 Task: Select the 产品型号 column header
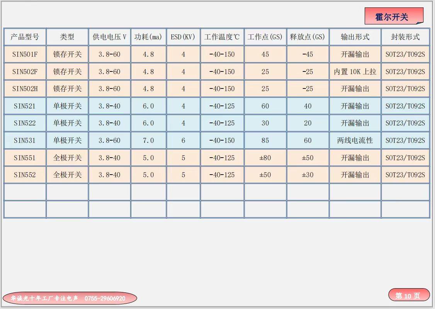point(25,37)
